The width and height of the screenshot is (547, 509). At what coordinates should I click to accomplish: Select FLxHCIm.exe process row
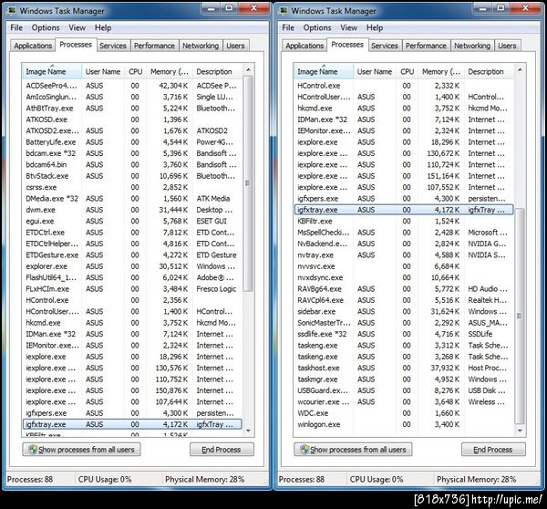[132, 289]
